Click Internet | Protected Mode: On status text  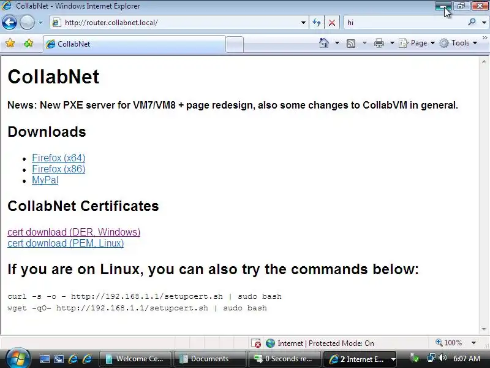(326, 343)
